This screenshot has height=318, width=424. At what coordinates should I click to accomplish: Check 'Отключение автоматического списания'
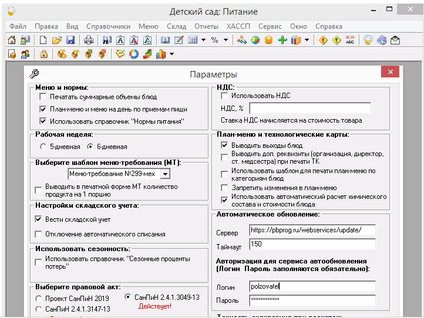tap(38, 234)
